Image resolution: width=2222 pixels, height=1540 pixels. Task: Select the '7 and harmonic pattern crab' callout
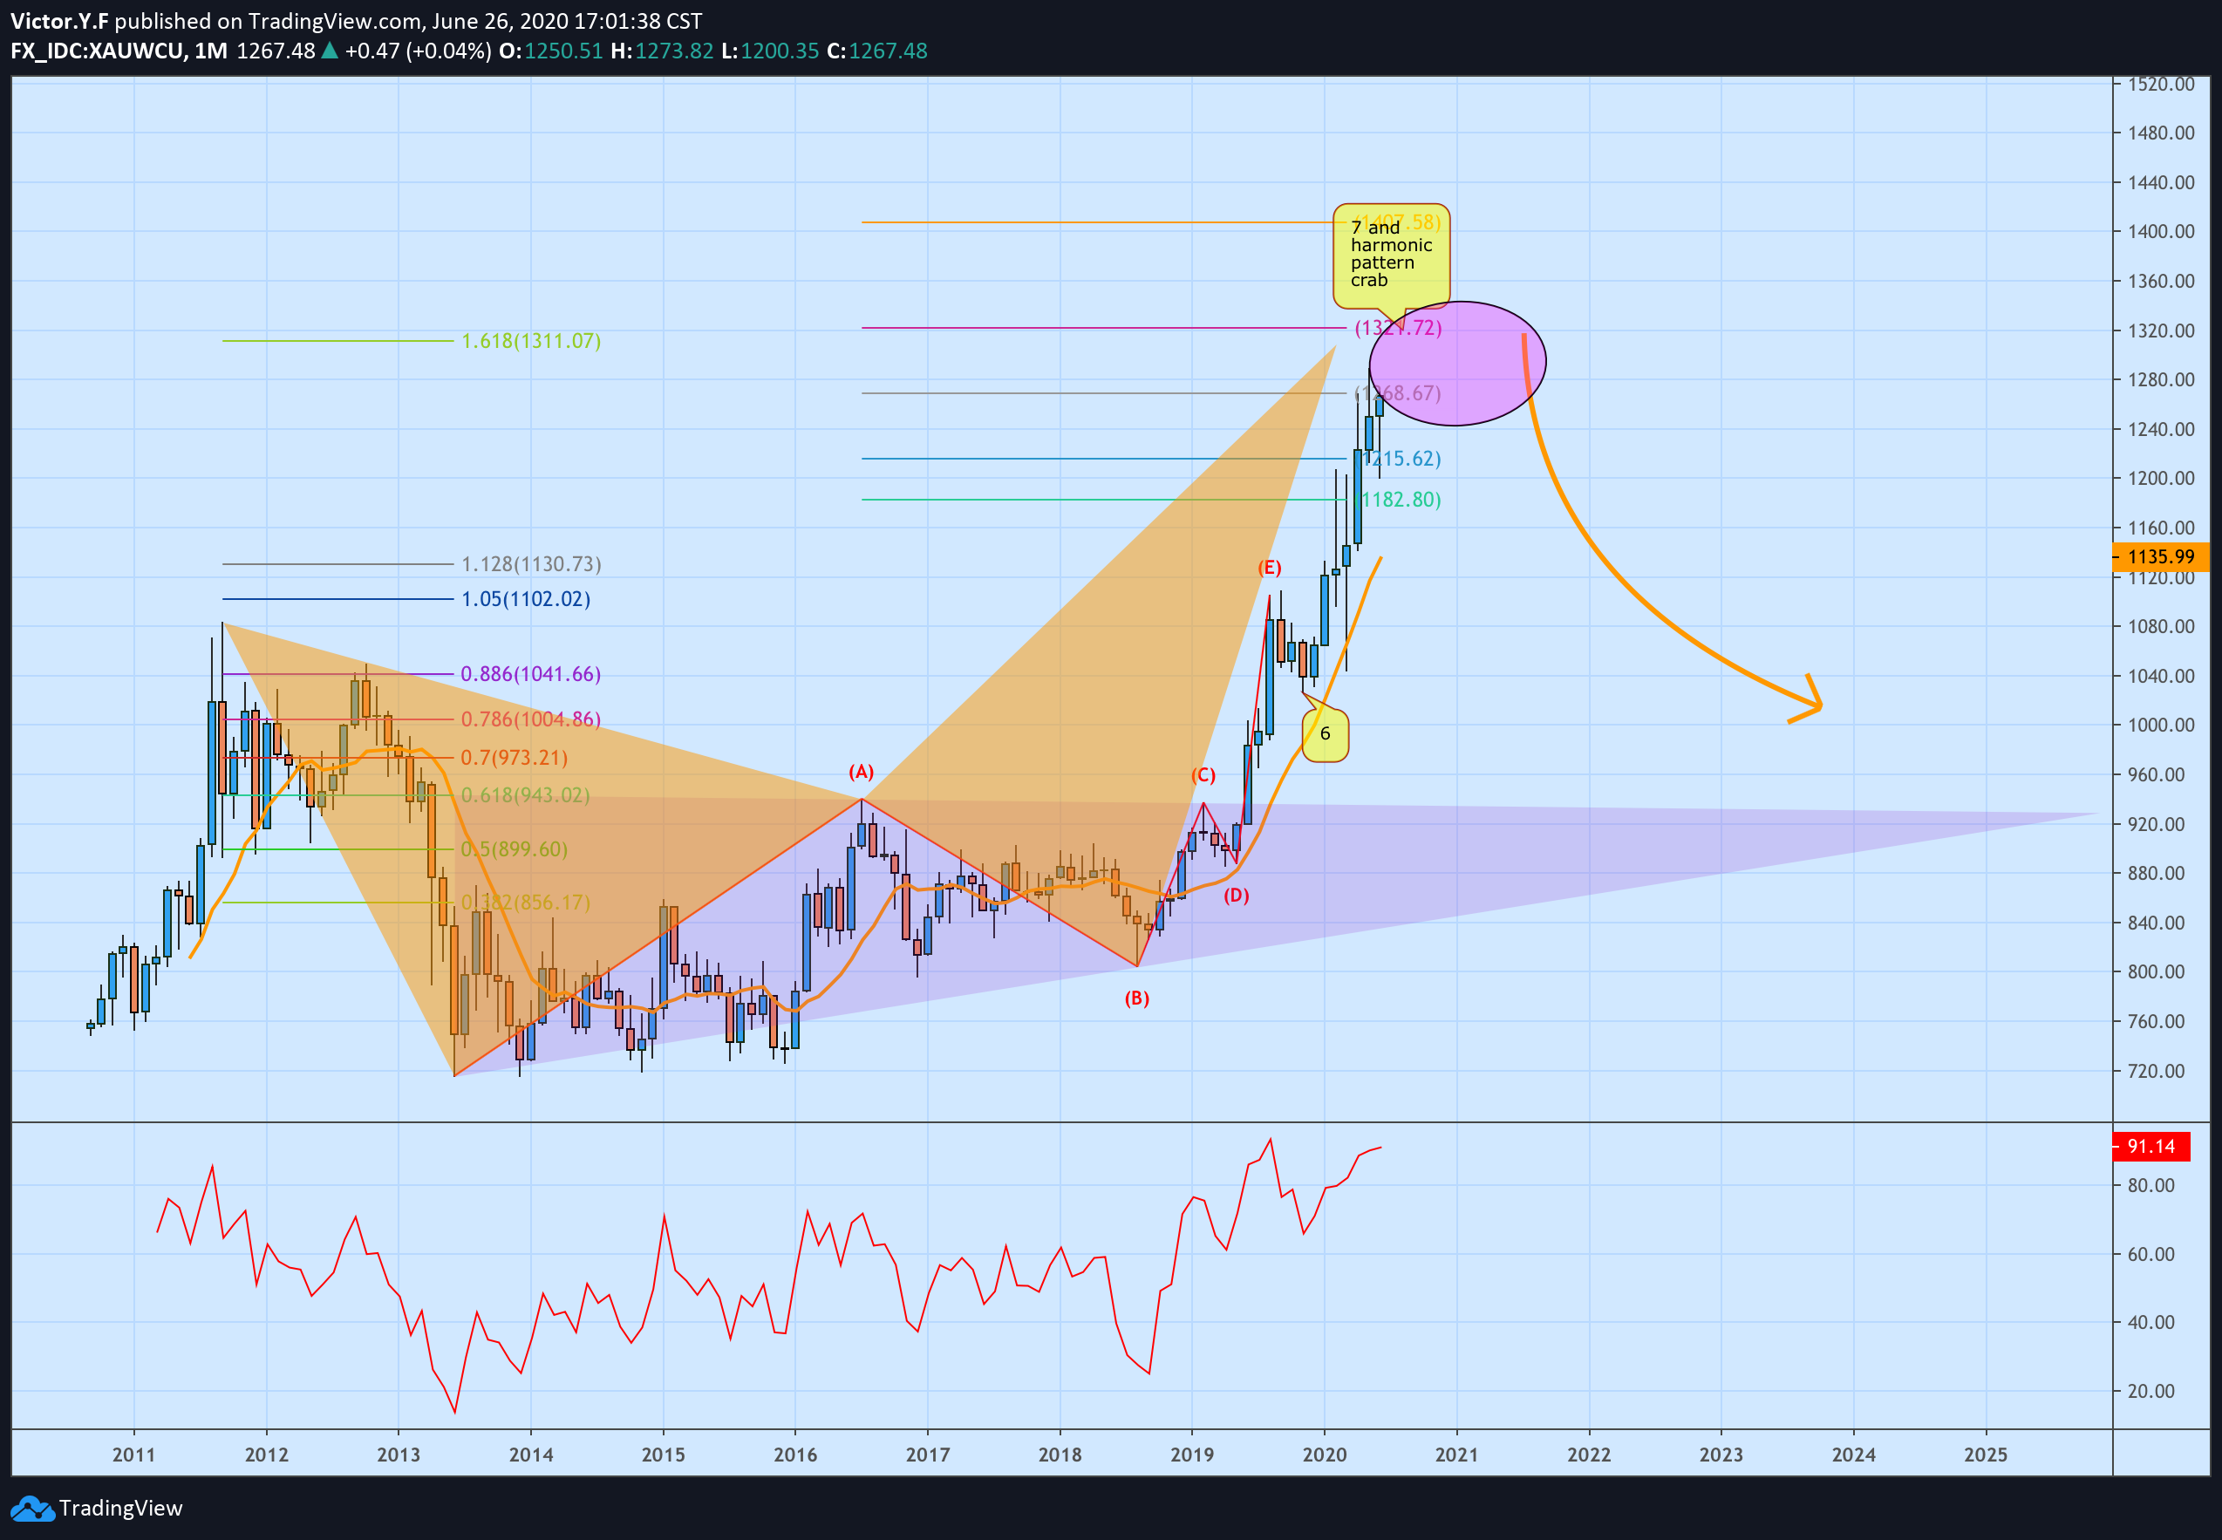click(1391, 255)
